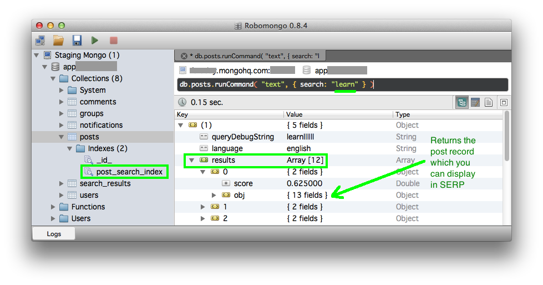This screenshot has width=543, height=285.
Task: Select the Collections (8) folder icon
Action: click(x=64, y=79)
